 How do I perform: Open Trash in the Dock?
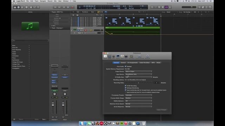[x=144, y=123]
